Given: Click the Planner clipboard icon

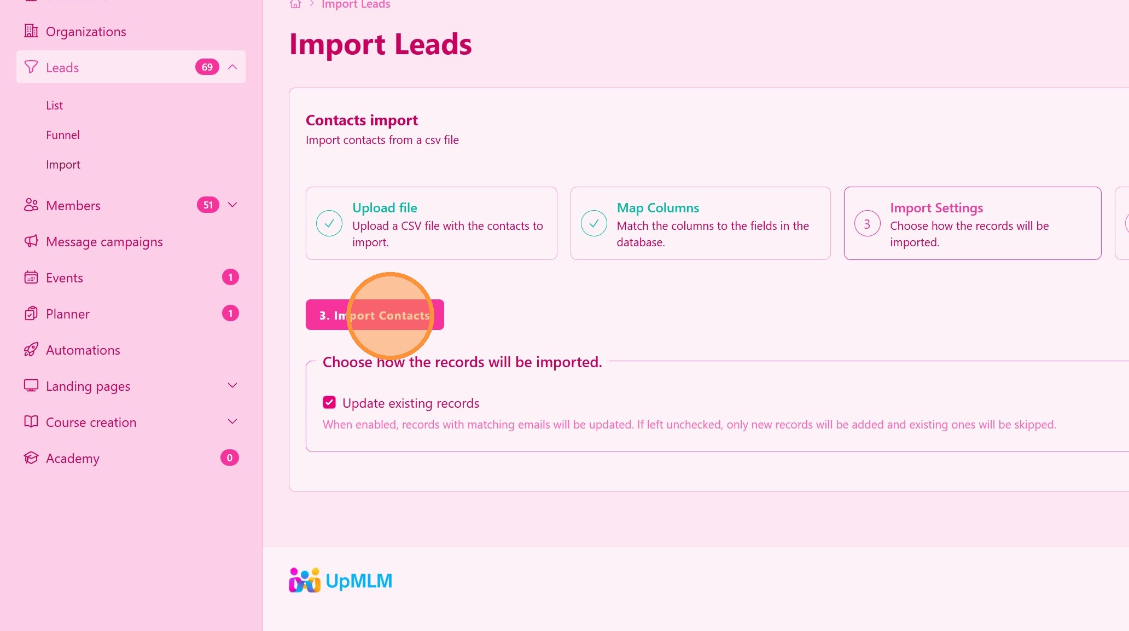Looking at the screenshot, I should coord(31,314).
